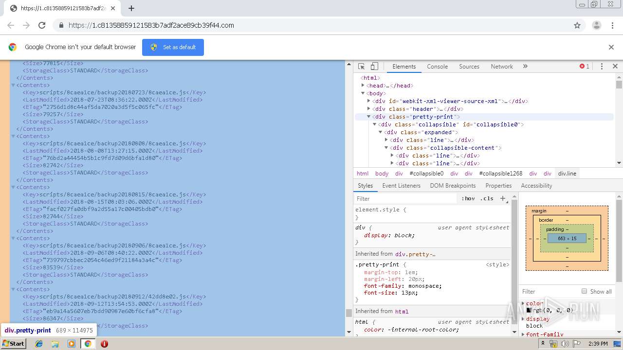Open the Accessibility pane
Image resolution: width=623 pixels, height=350 pixels.
pyautogui.click(x=536, y=186)
